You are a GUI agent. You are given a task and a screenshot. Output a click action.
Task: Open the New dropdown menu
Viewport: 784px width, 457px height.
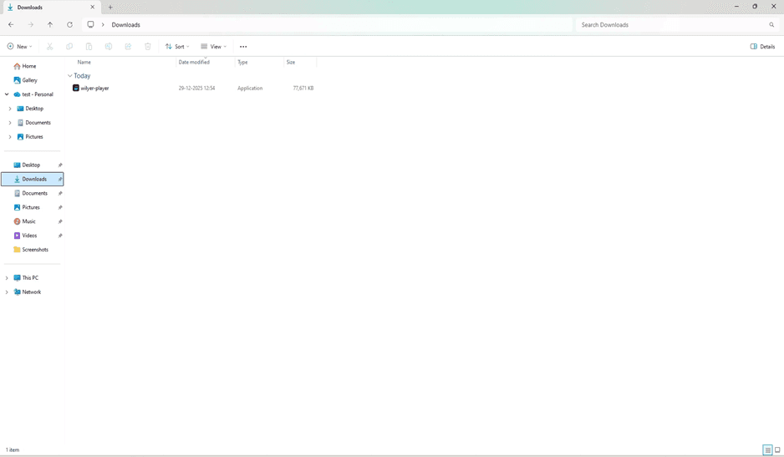pos(19,47)
